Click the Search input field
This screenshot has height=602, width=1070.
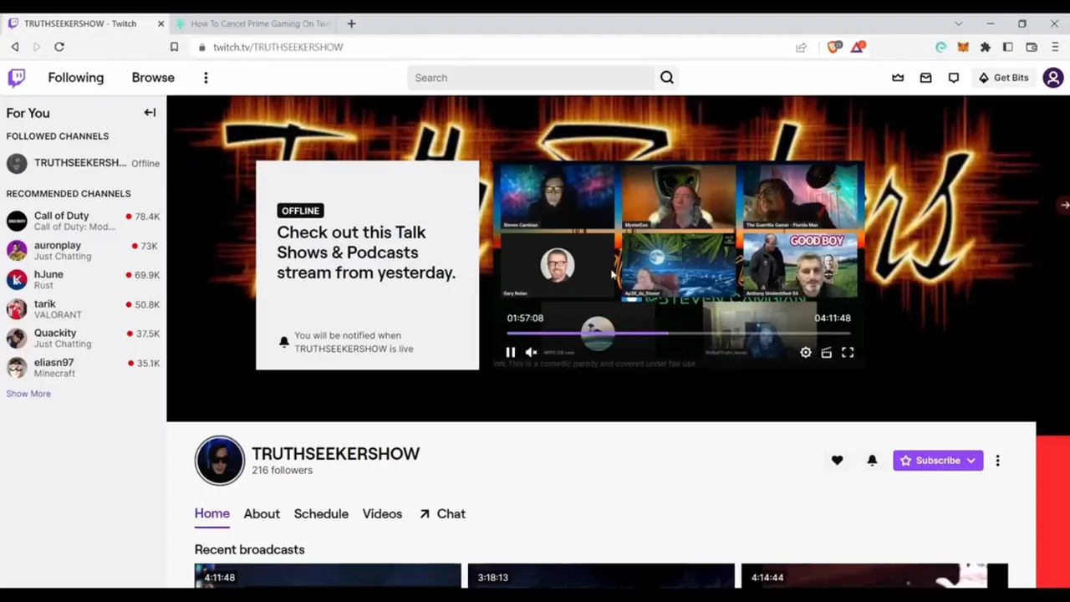coord(531,78)
